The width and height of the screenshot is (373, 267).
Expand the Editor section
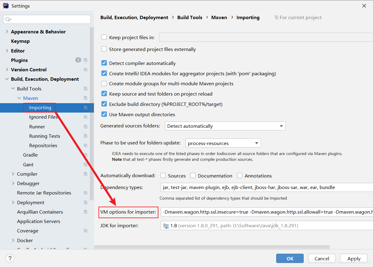click(7, 51)
